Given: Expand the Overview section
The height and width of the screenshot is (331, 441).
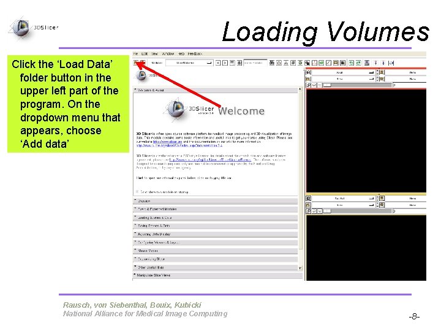Looking at the screenshot, I should 216,201.
